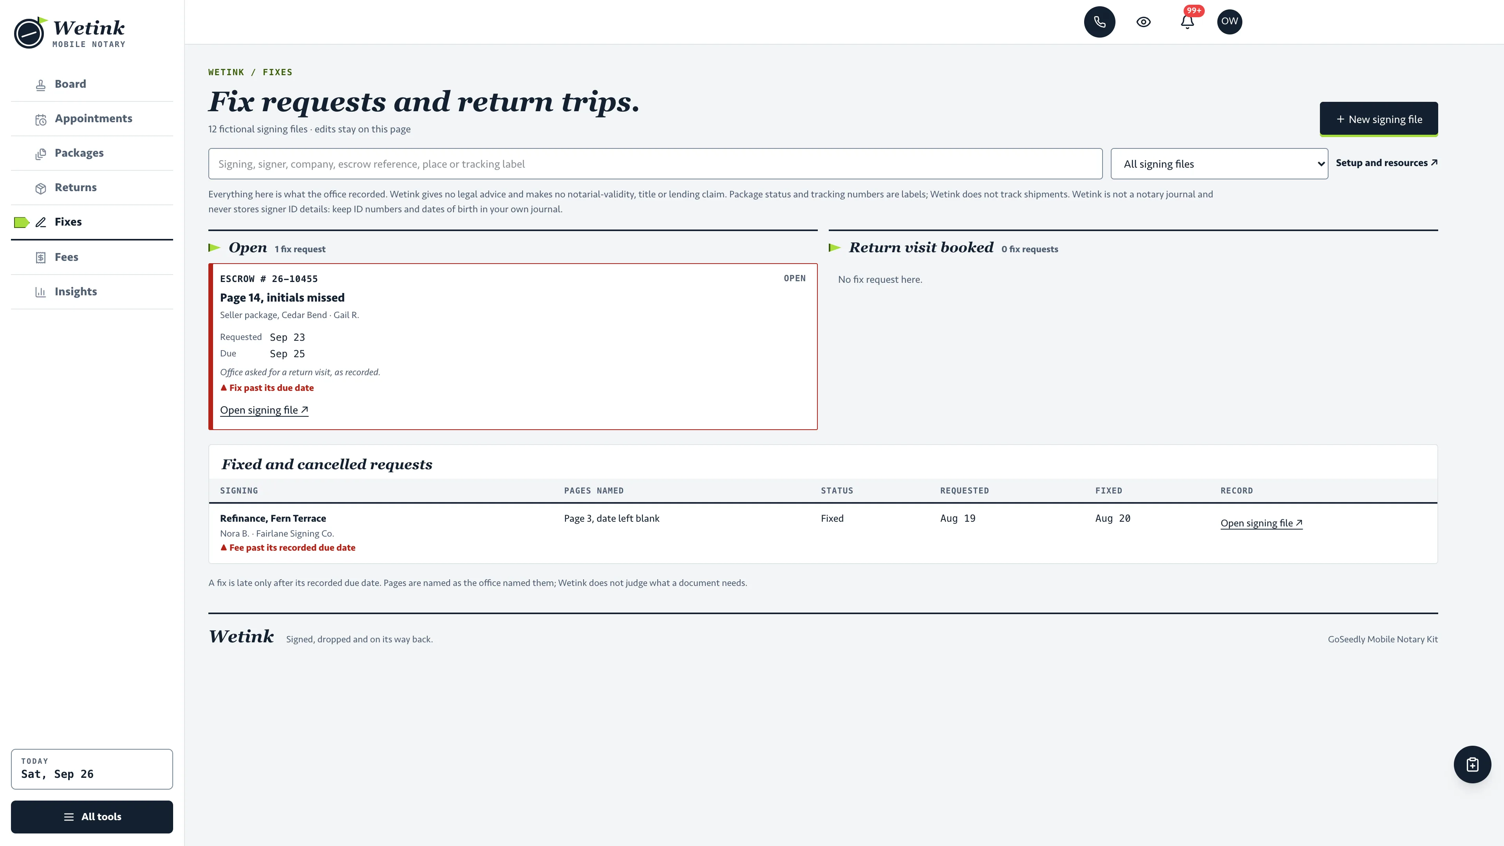
Task: Focus the signing search input field
Action: pyautogui.click(x=655, y=163)
